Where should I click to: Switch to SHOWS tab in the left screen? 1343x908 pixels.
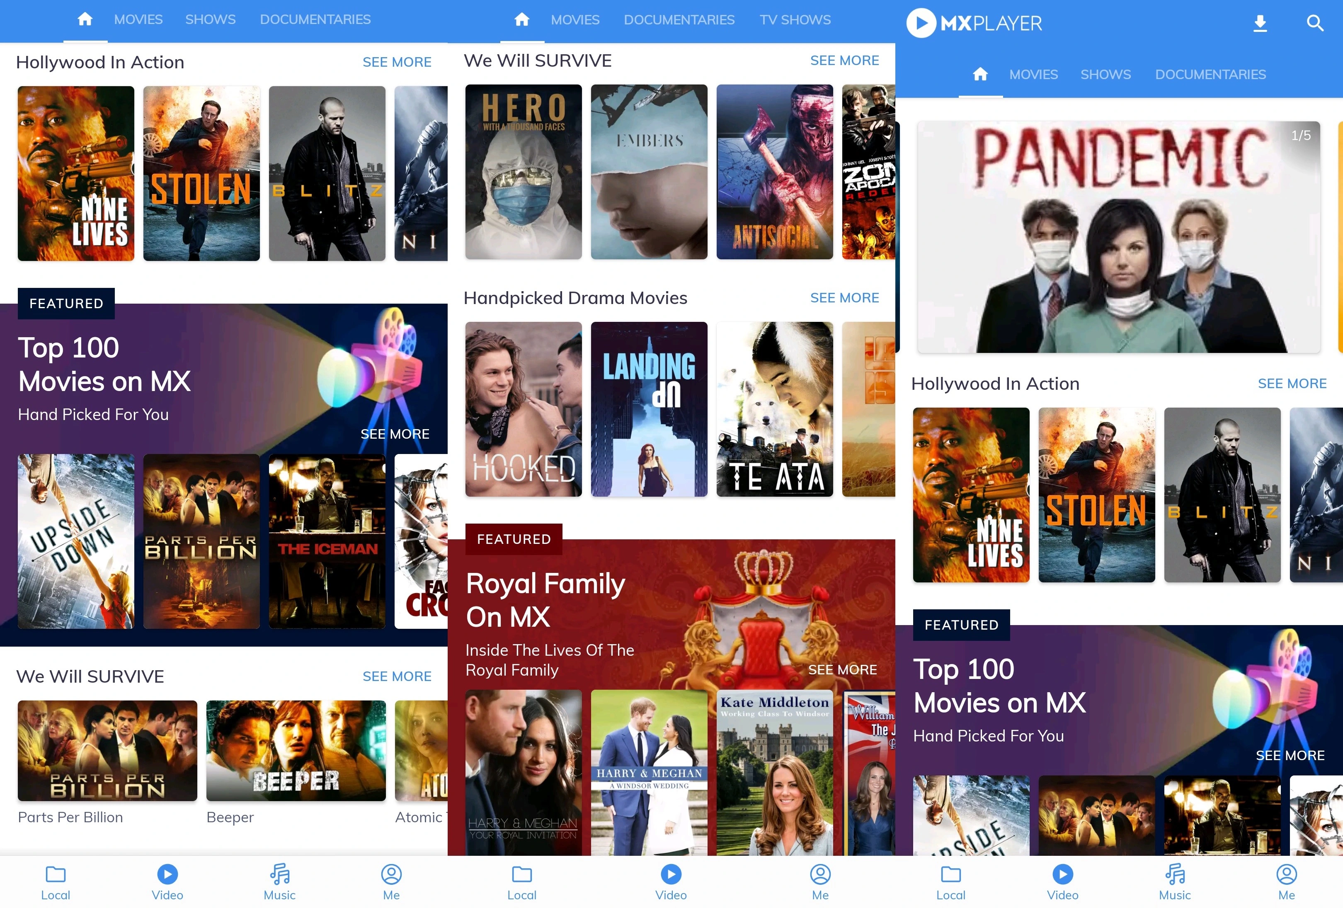click(210, 19)
